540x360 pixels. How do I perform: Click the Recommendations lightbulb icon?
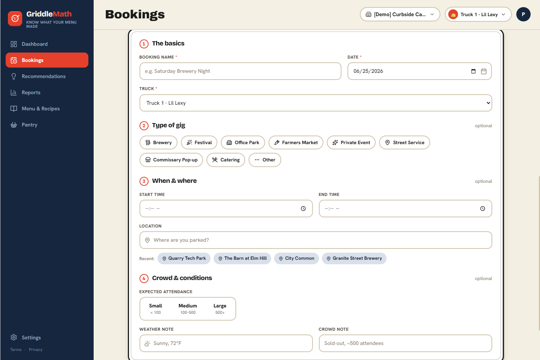pyautogui.click(x=14, y=76)
